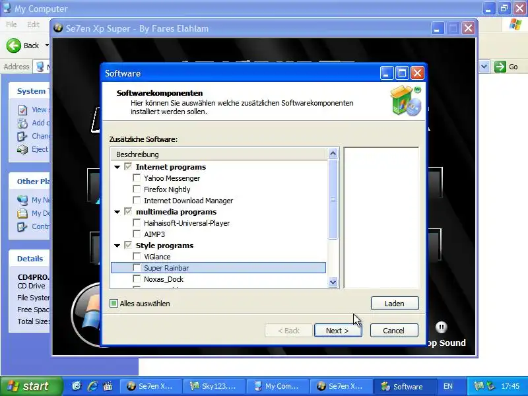Click the third quick launch icon
Viewport: 528px width, 396px height.
pyautogui.click(x=108, y=386)
